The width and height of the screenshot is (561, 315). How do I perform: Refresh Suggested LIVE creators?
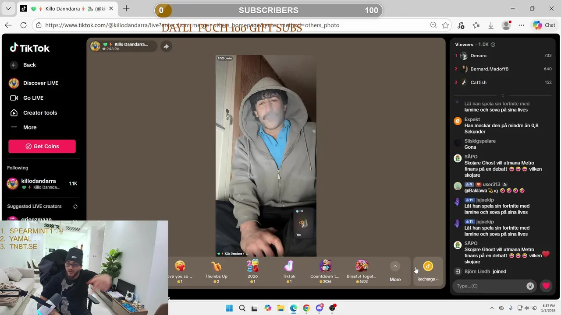pos(75,206)
